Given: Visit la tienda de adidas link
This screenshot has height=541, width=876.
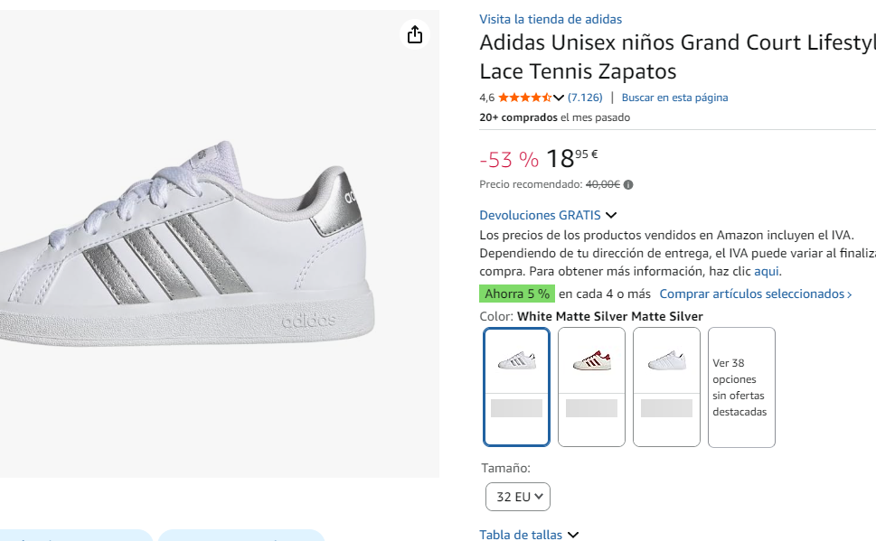Looking at the screenshot, I should (551, 19).
